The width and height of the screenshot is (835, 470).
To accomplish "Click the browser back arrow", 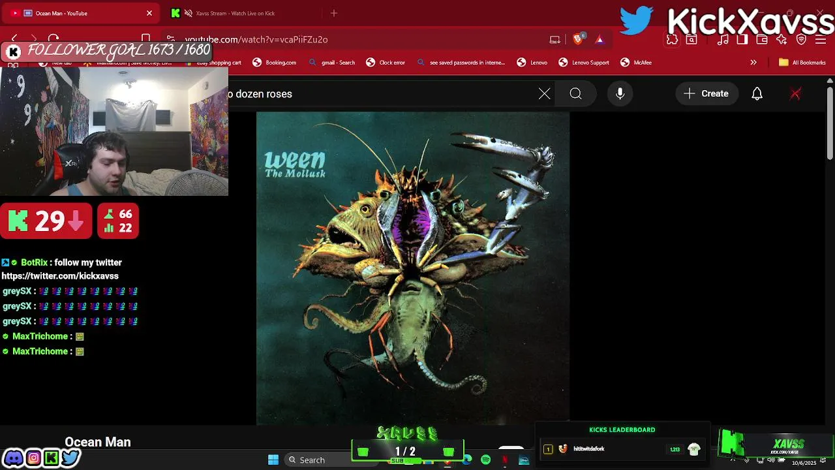I will tap(14, 39).
